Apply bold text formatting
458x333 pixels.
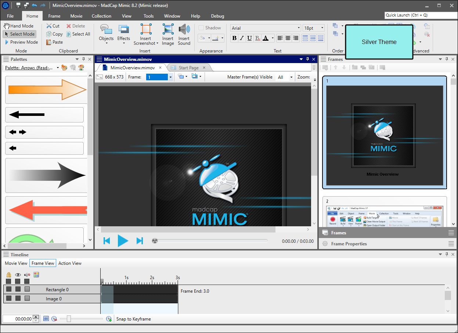(x=234, y=38)
